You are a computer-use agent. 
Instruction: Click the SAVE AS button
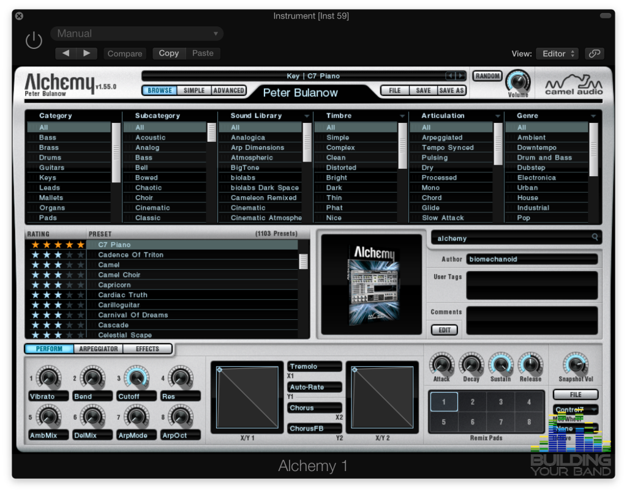click(x=451, y=91)
